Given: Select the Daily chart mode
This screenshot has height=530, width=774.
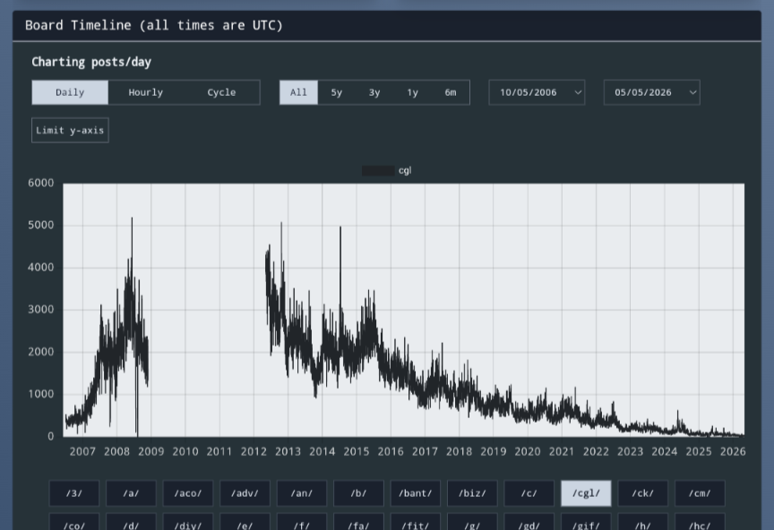Looking at the screenshot, I should (70, 92).
